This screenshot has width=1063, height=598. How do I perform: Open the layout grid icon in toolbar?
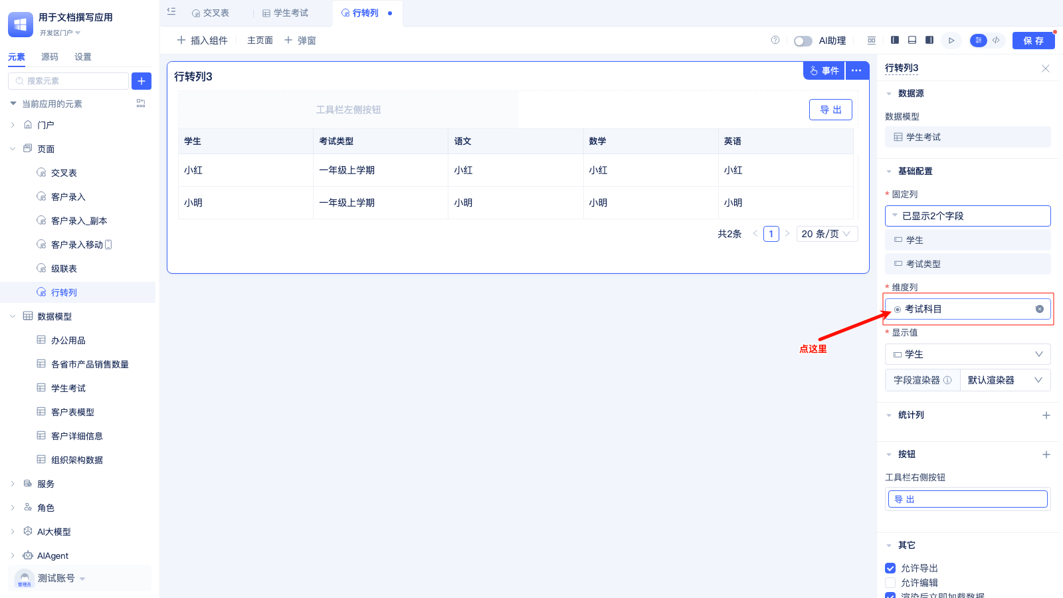[872, 41]
